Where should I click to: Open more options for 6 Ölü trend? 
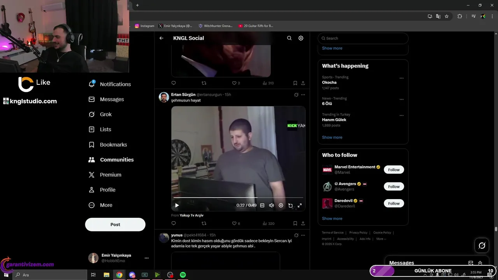402,100
